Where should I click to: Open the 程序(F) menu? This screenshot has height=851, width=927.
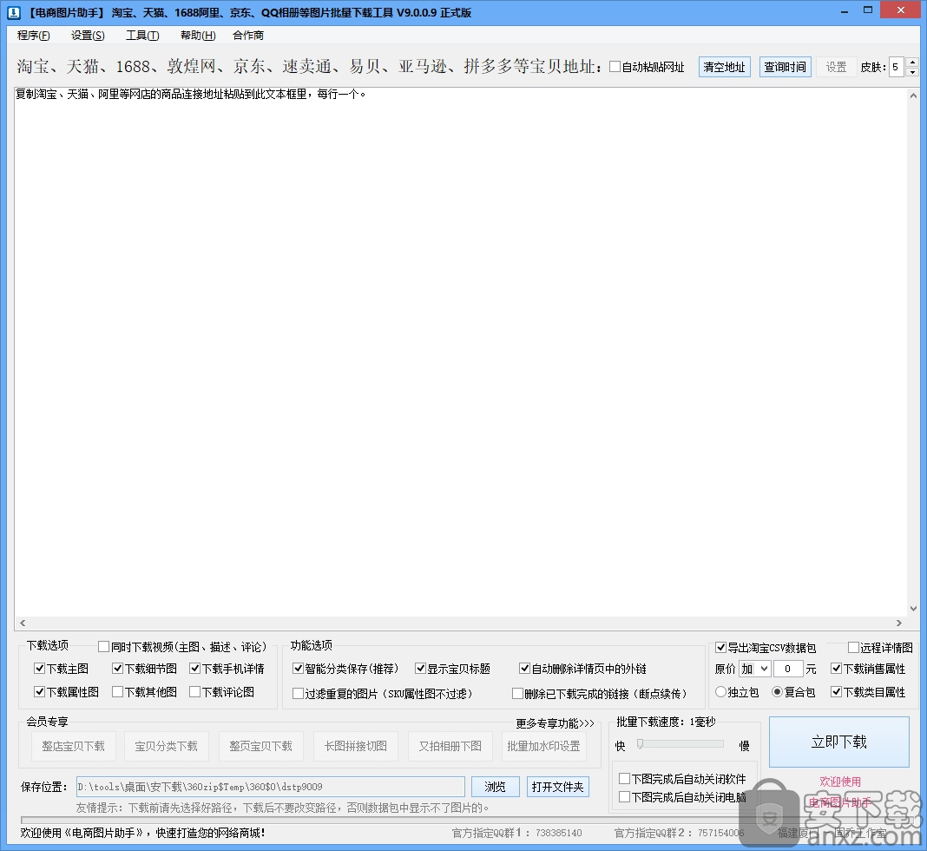[34, 36]
